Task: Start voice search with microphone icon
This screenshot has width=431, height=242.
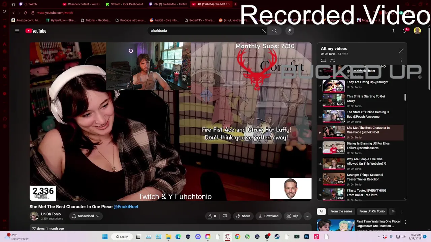Action: coord(290,31)
